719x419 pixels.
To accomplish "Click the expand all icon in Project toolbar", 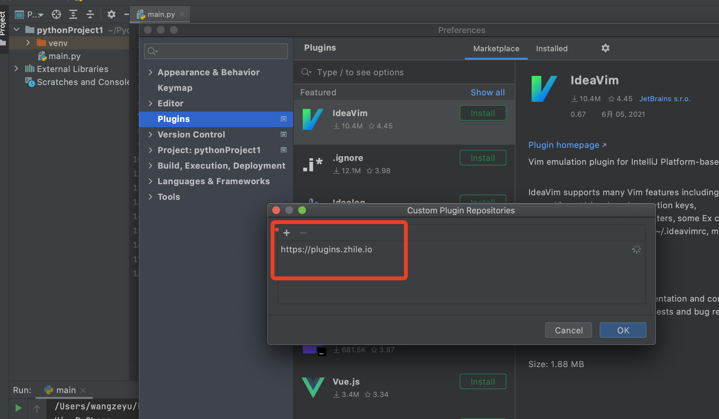I will (x=73, y=14).
